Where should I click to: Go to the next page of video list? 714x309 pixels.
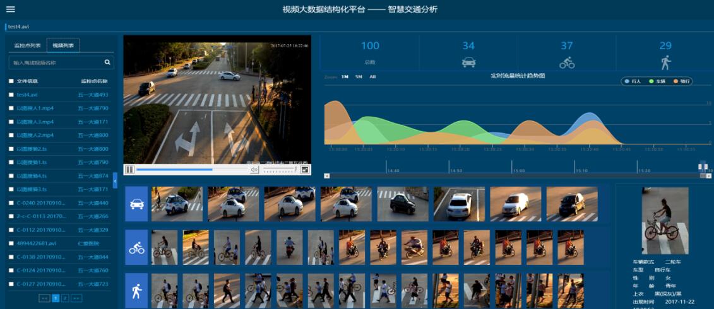[76, 298]
